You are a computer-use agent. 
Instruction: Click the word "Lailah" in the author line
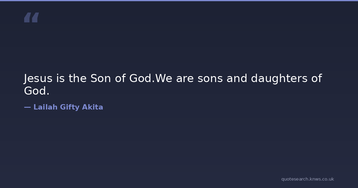click(x=45, y=107)
